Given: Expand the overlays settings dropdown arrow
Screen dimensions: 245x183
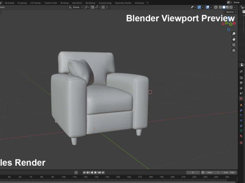Looking at the screenshot, I should pyautogui.click(x=211, y=7).
